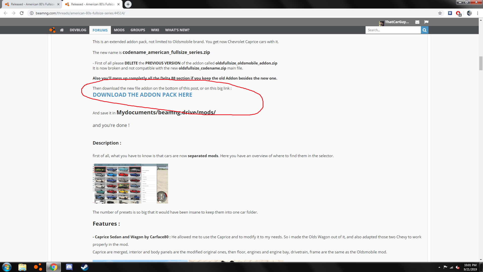
Task: Select the FORUMS tab
Action: (100, 30)
